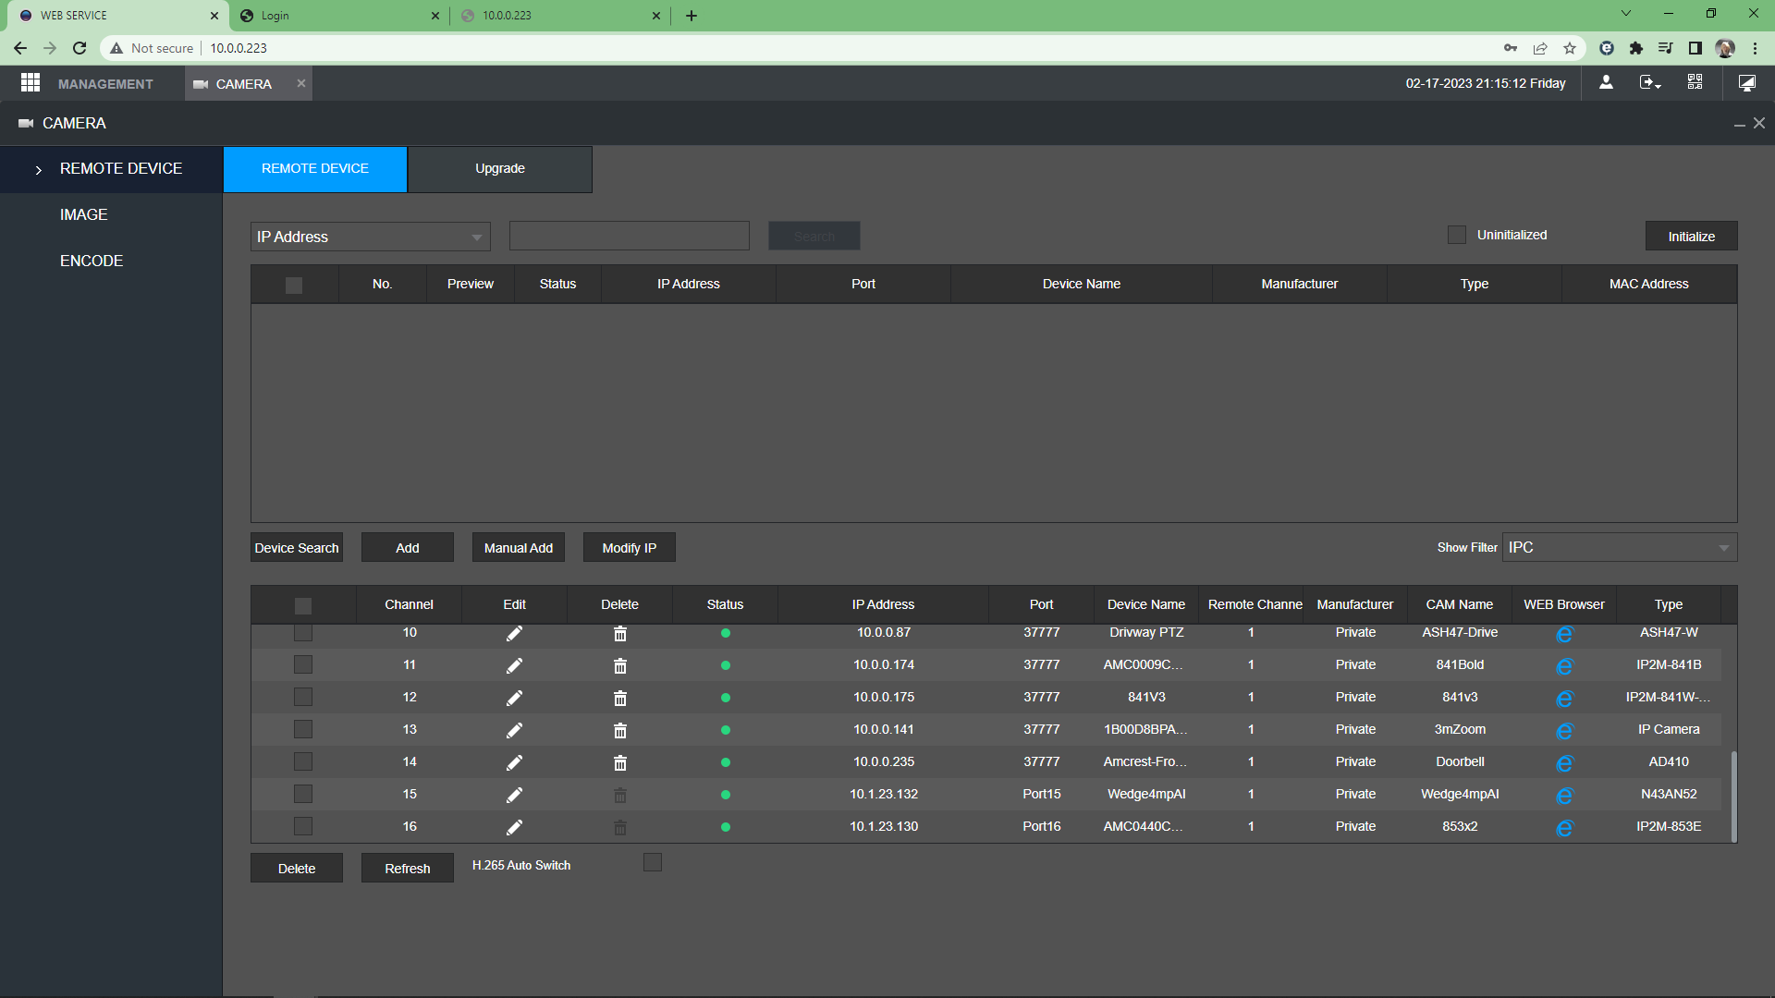Image resolution: width=1775 pixels, height=998 pixels.
Task: Edit channel 16 with pencil icon
Action: [515, 827]
